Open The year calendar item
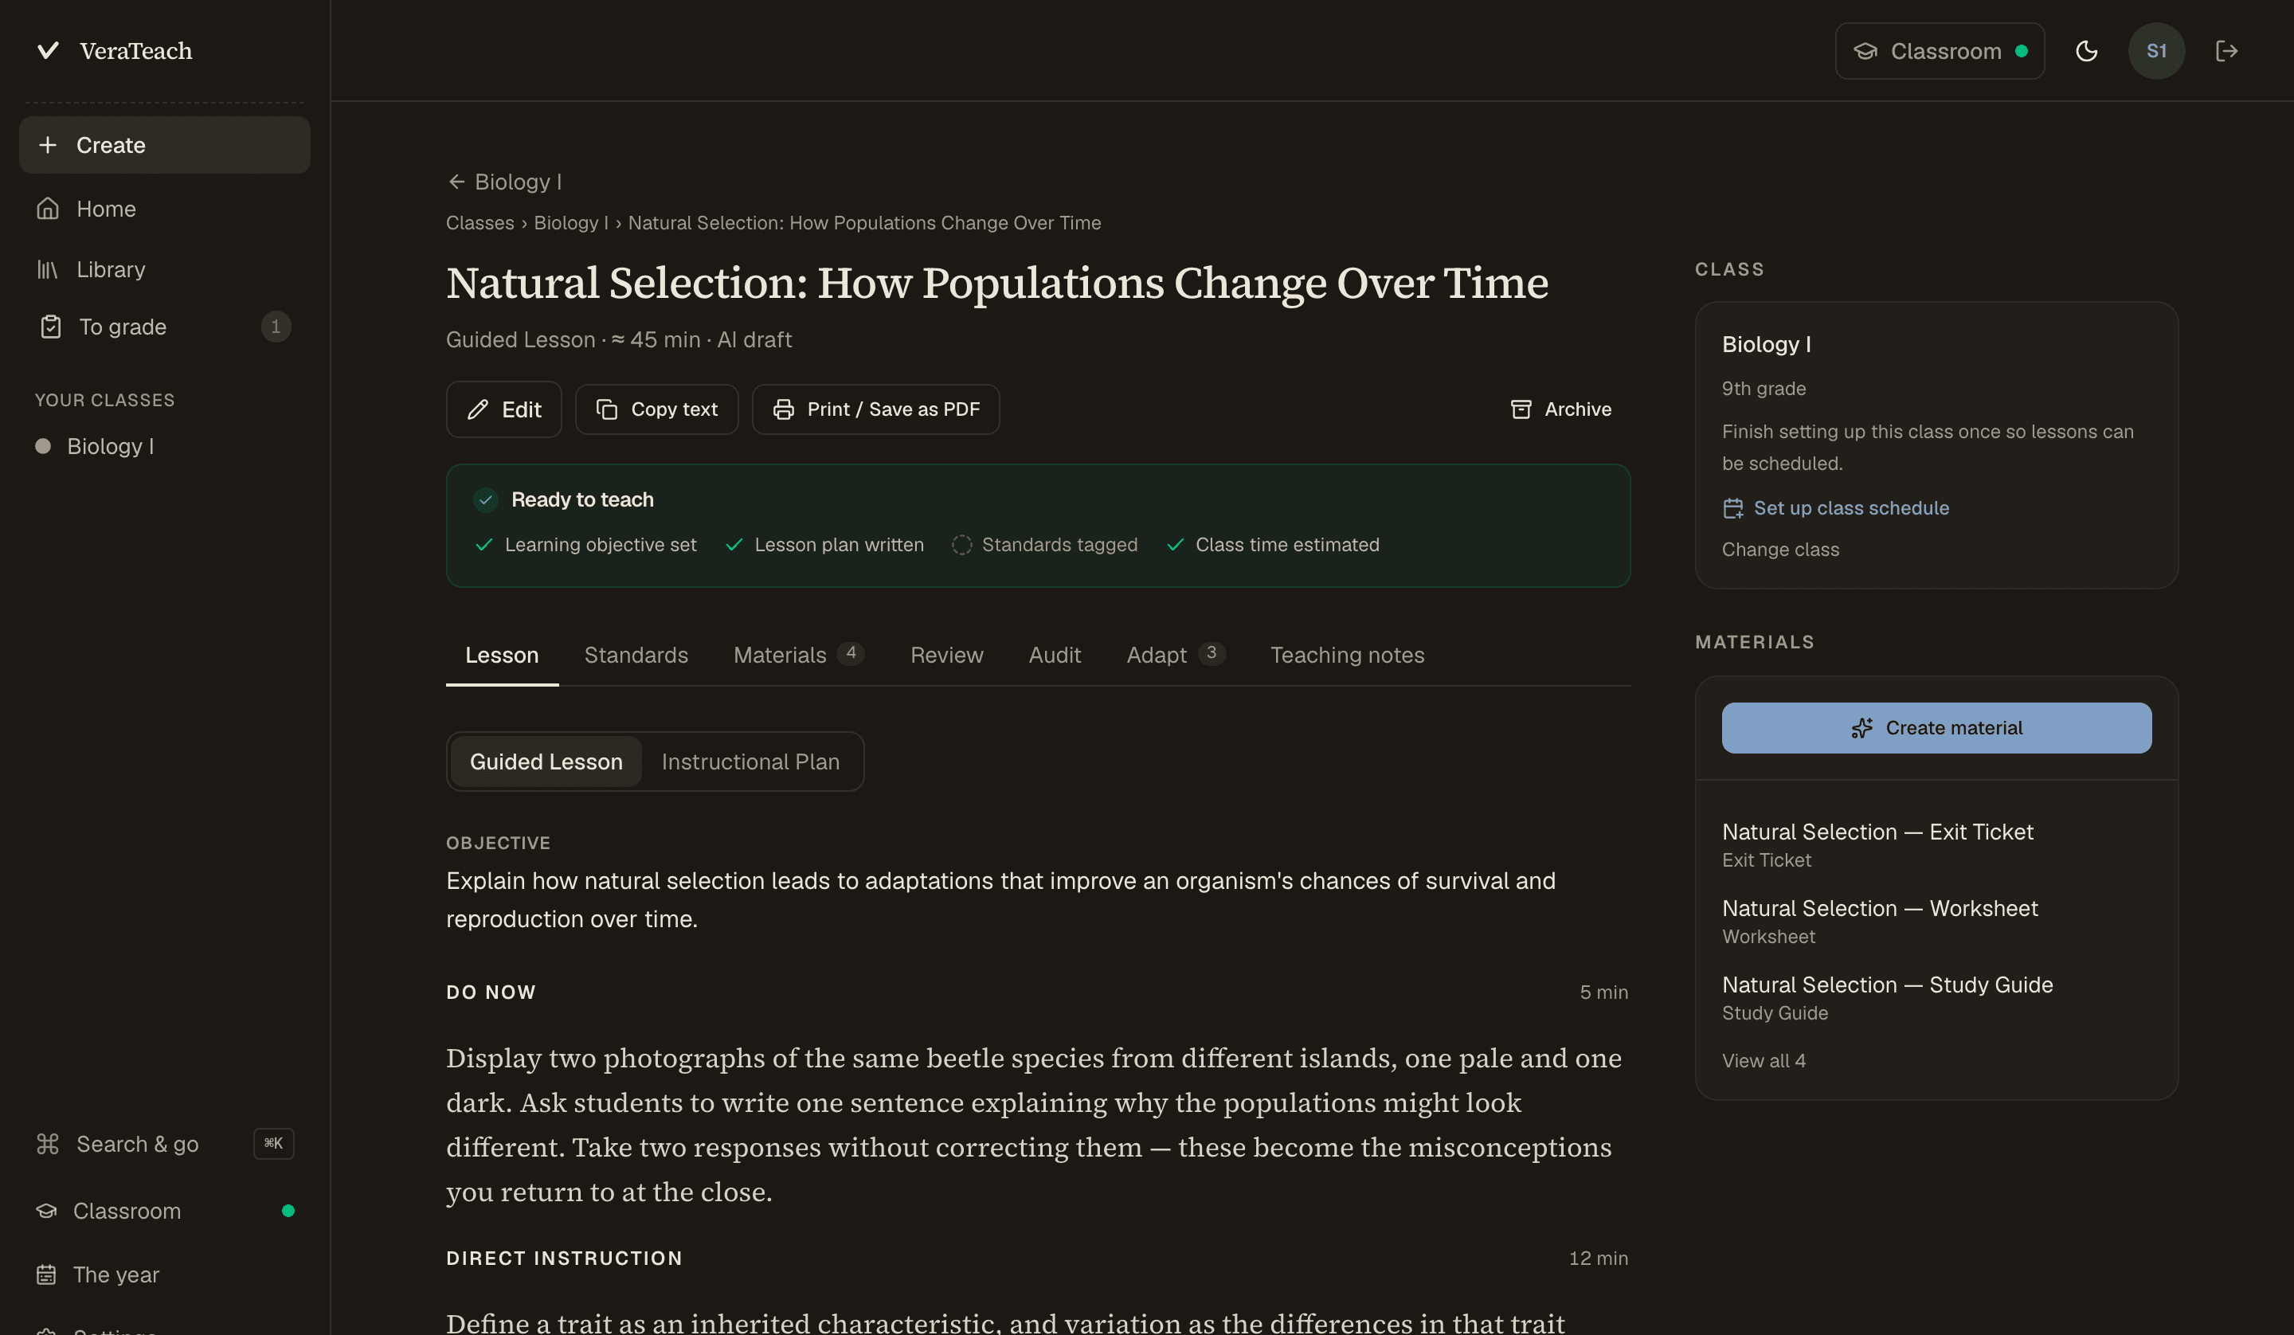 pyautogui.click(x=164, y=1274)
